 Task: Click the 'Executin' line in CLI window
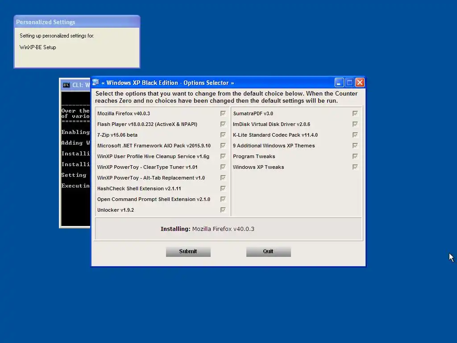pos(75,186)
